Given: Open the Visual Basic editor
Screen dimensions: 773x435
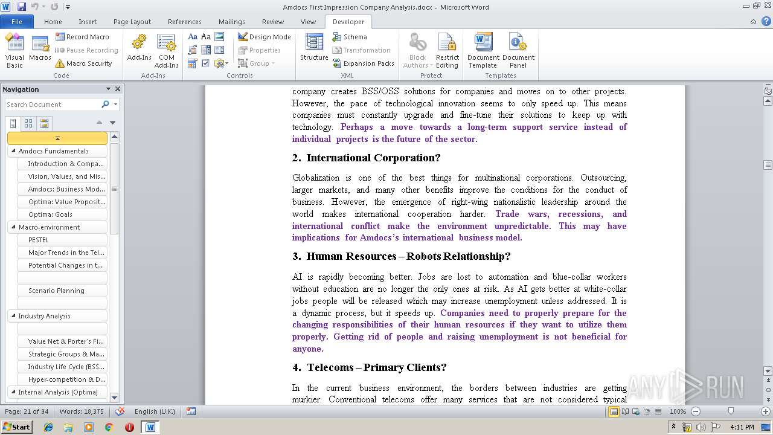Looking at the screenshot, I should (x=14, y=51).
